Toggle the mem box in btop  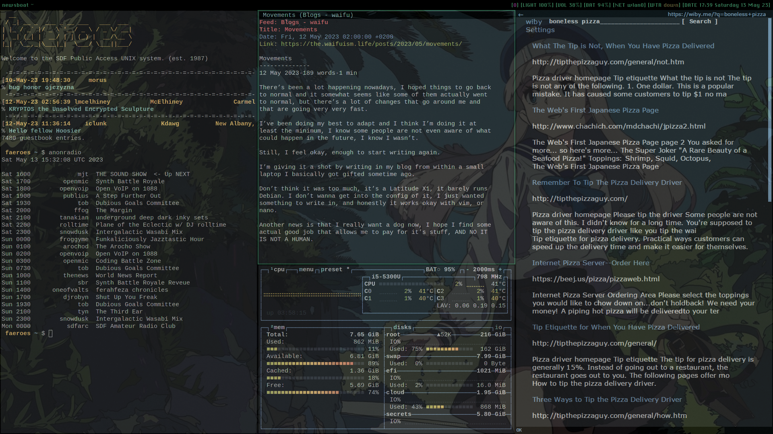(278, 328)
